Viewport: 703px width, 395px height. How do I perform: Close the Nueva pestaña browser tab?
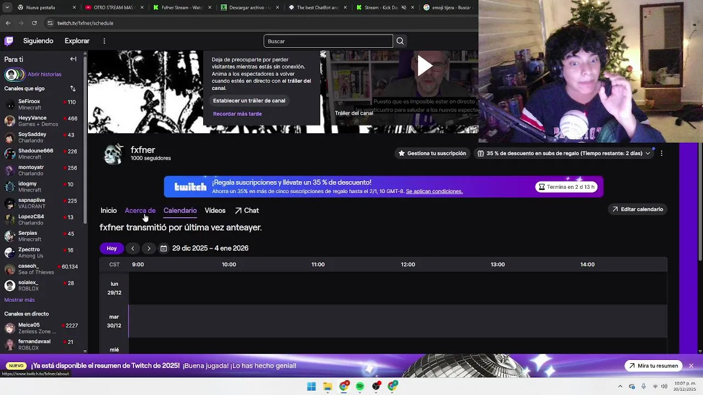pyautogui.click(x=75, y=8)
